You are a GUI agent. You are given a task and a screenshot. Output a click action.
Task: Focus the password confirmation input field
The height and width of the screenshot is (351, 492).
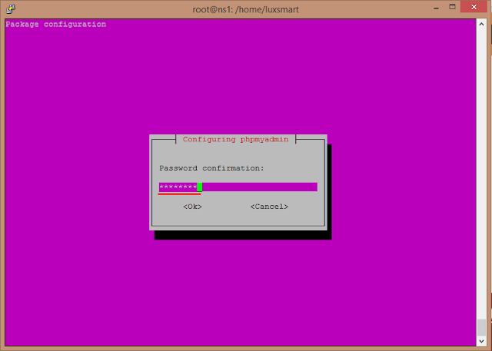(x=238, y=187)
